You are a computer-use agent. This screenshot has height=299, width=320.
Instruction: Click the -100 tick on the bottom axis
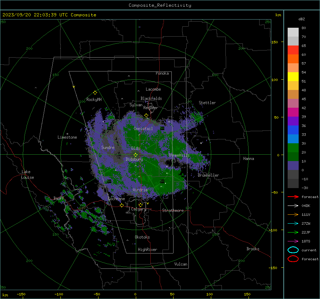click(59, 294)
